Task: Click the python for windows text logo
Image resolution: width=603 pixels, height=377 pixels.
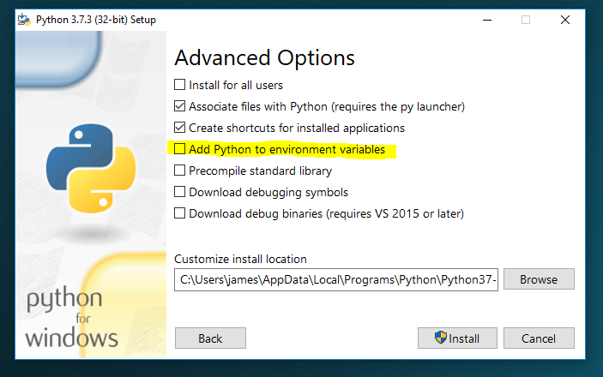Action: coord(72,318)
